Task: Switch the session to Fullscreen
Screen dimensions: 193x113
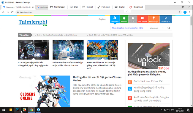Action: point(104,7)
